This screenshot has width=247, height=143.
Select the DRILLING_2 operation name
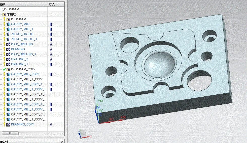click(19, 59)
